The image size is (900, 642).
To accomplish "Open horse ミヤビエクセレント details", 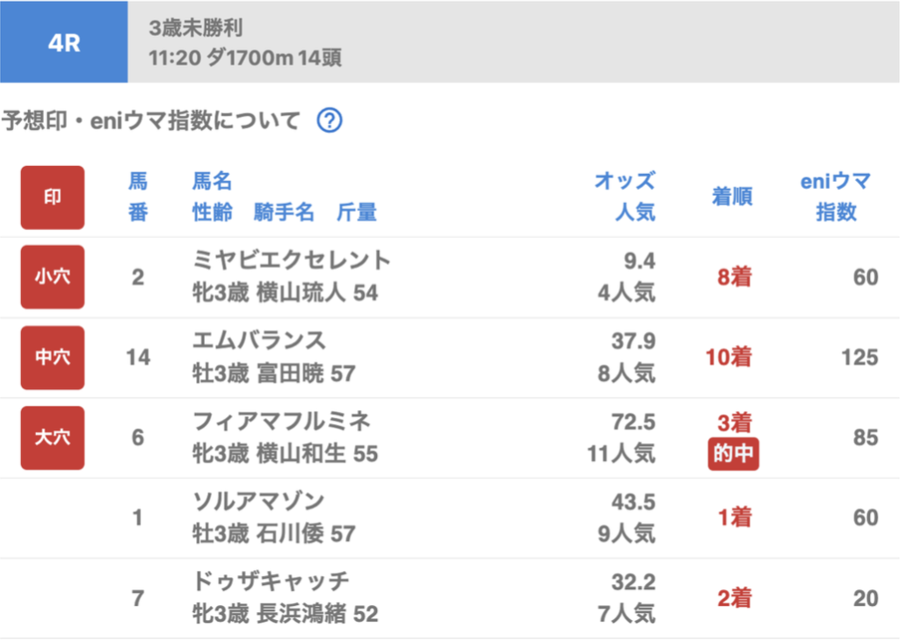I will (292, 261).
